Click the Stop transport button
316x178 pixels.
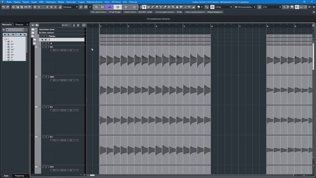pyautogui.click(x=118, y=7)
